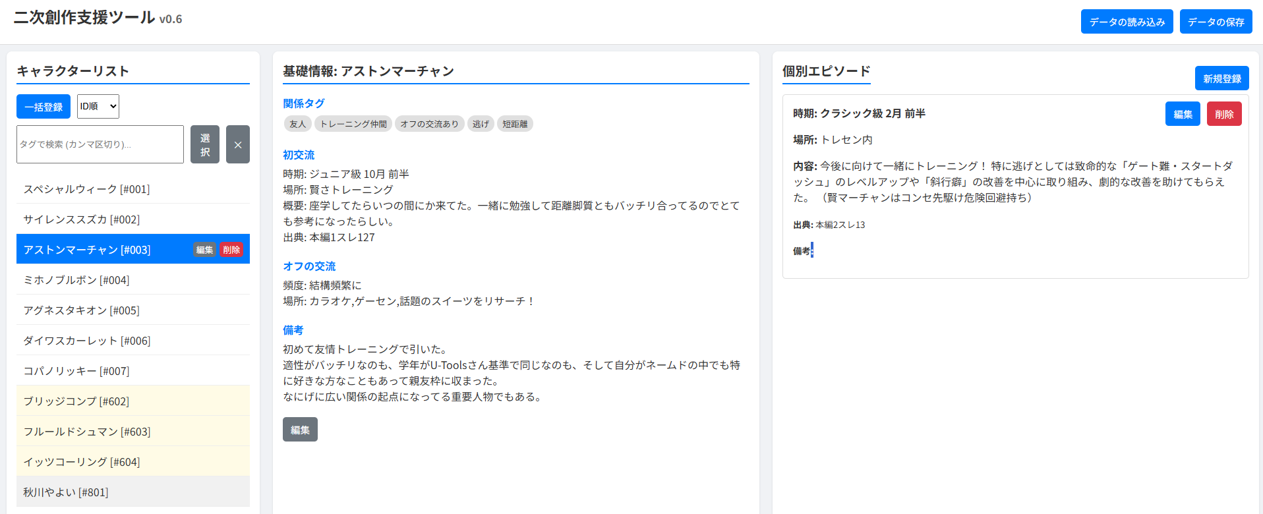Image resolution: width=1263 pixels, height=514 pixels.
Task: Select スペシャルウィーク [#001] in character list
Action: (x=86, y=189)
